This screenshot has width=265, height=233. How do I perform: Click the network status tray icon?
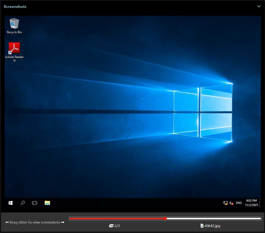pyautogui.click(x=225, y=203)
